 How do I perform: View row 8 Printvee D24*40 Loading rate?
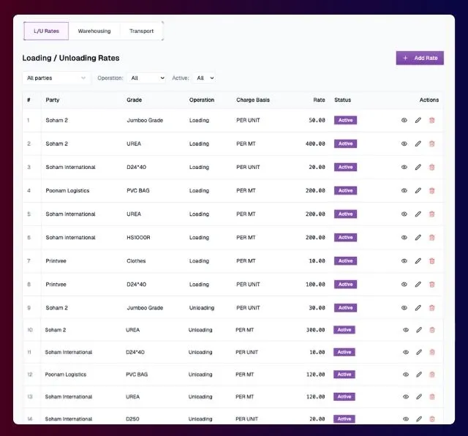[404, 285]
